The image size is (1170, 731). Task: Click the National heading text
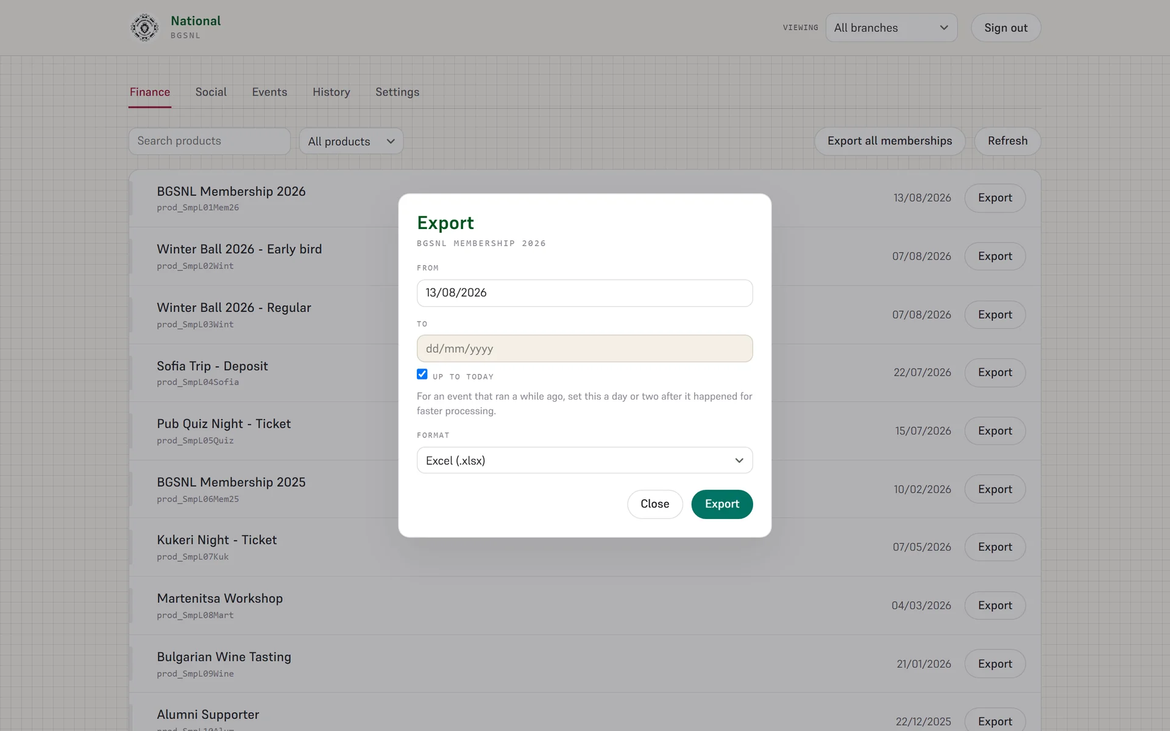196,21
